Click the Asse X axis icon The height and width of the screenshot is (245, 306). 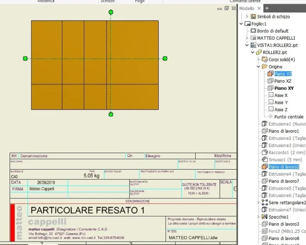coord(270,95)
